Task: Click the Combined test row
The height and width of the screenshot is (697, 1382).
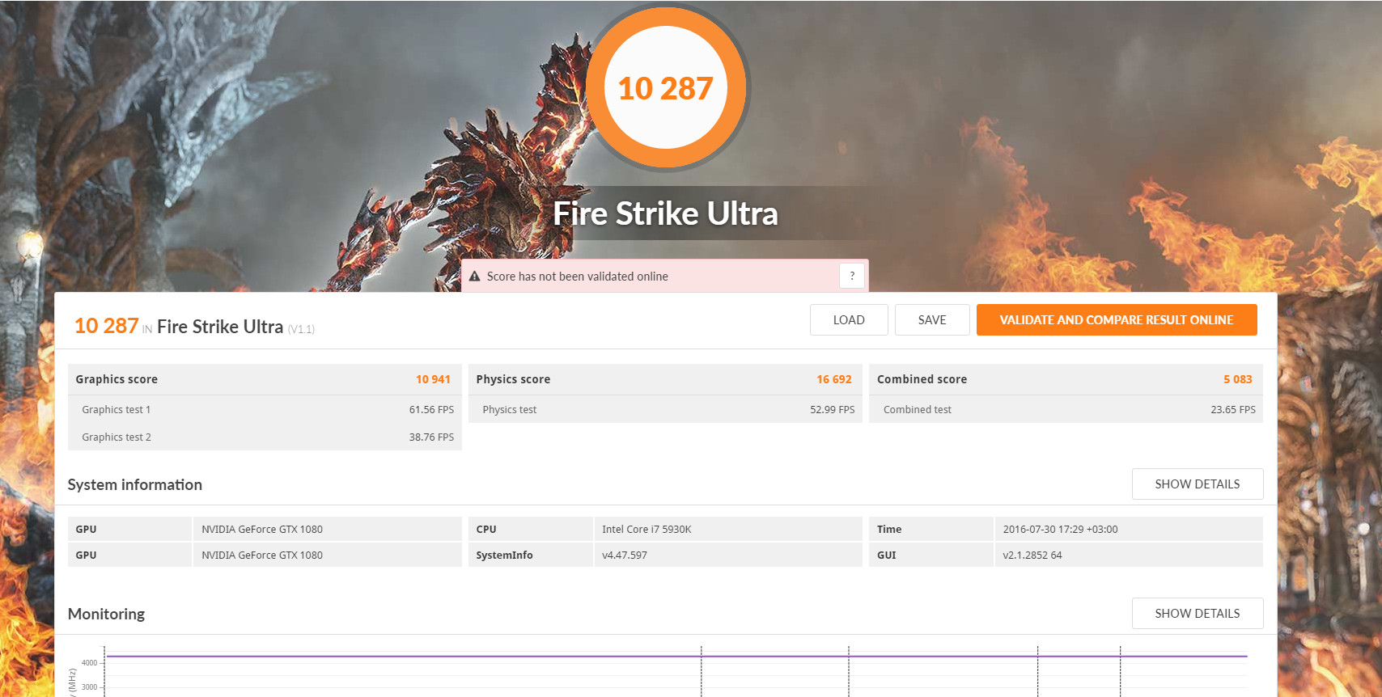Action: tap(1066, 409)
